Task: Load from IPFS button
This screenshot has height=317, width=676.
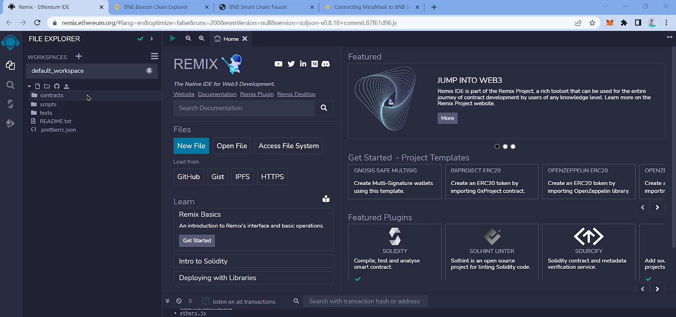Action: pyautogui.click(x=242, y=177)
